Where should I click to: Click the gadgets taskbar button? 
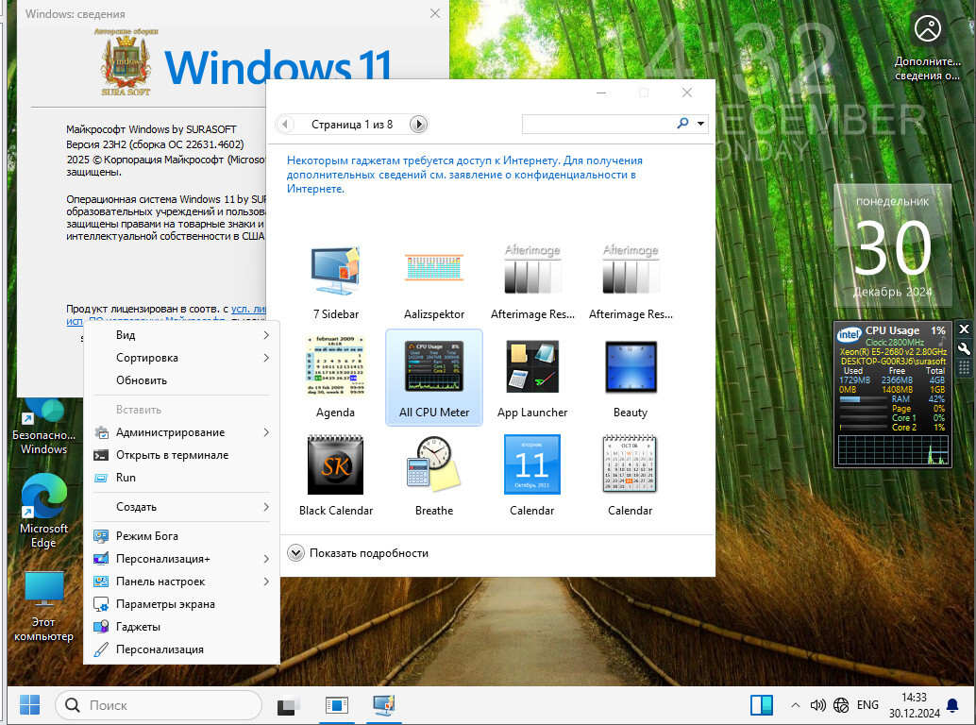[x=384, y=705]
